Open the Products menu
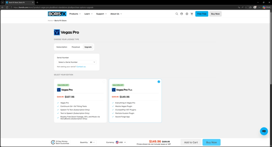Screen dimensions: 272x147 pos(75,14)
